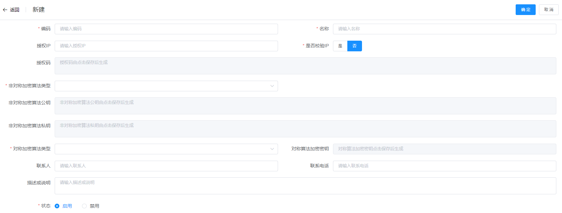Click the 确定 confirm button
562x213 pixels.
coord(525,10)
